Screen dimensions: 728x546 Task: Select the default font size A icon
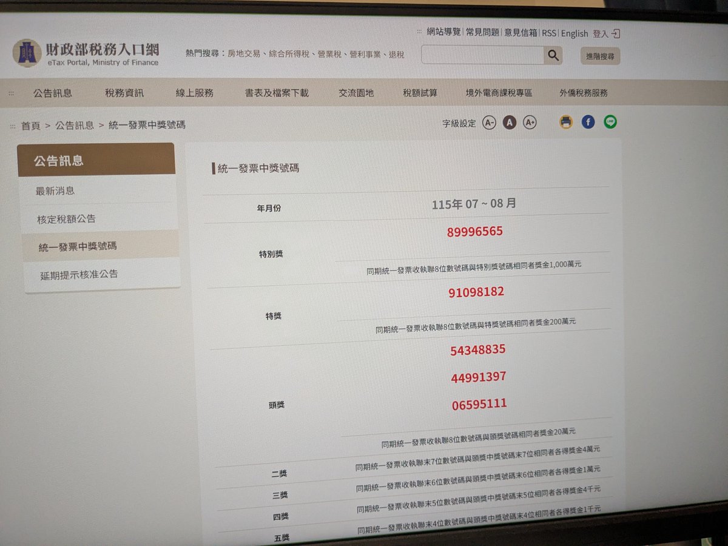point(510,123)
